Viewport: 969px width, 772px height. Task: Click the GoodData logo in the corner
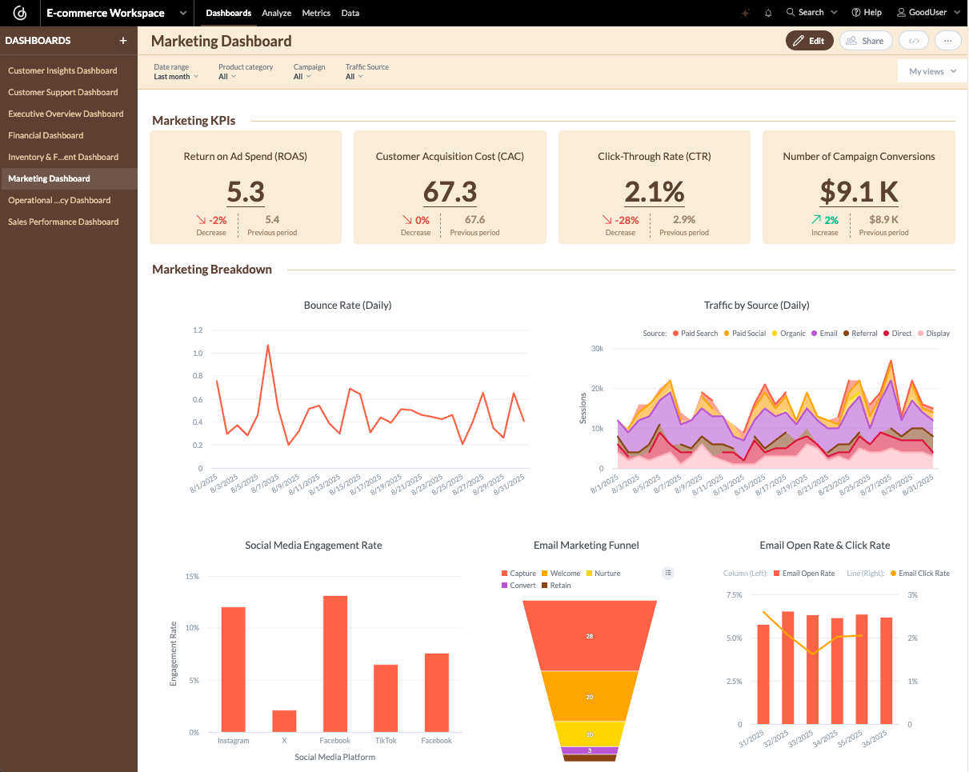point(20,12)
